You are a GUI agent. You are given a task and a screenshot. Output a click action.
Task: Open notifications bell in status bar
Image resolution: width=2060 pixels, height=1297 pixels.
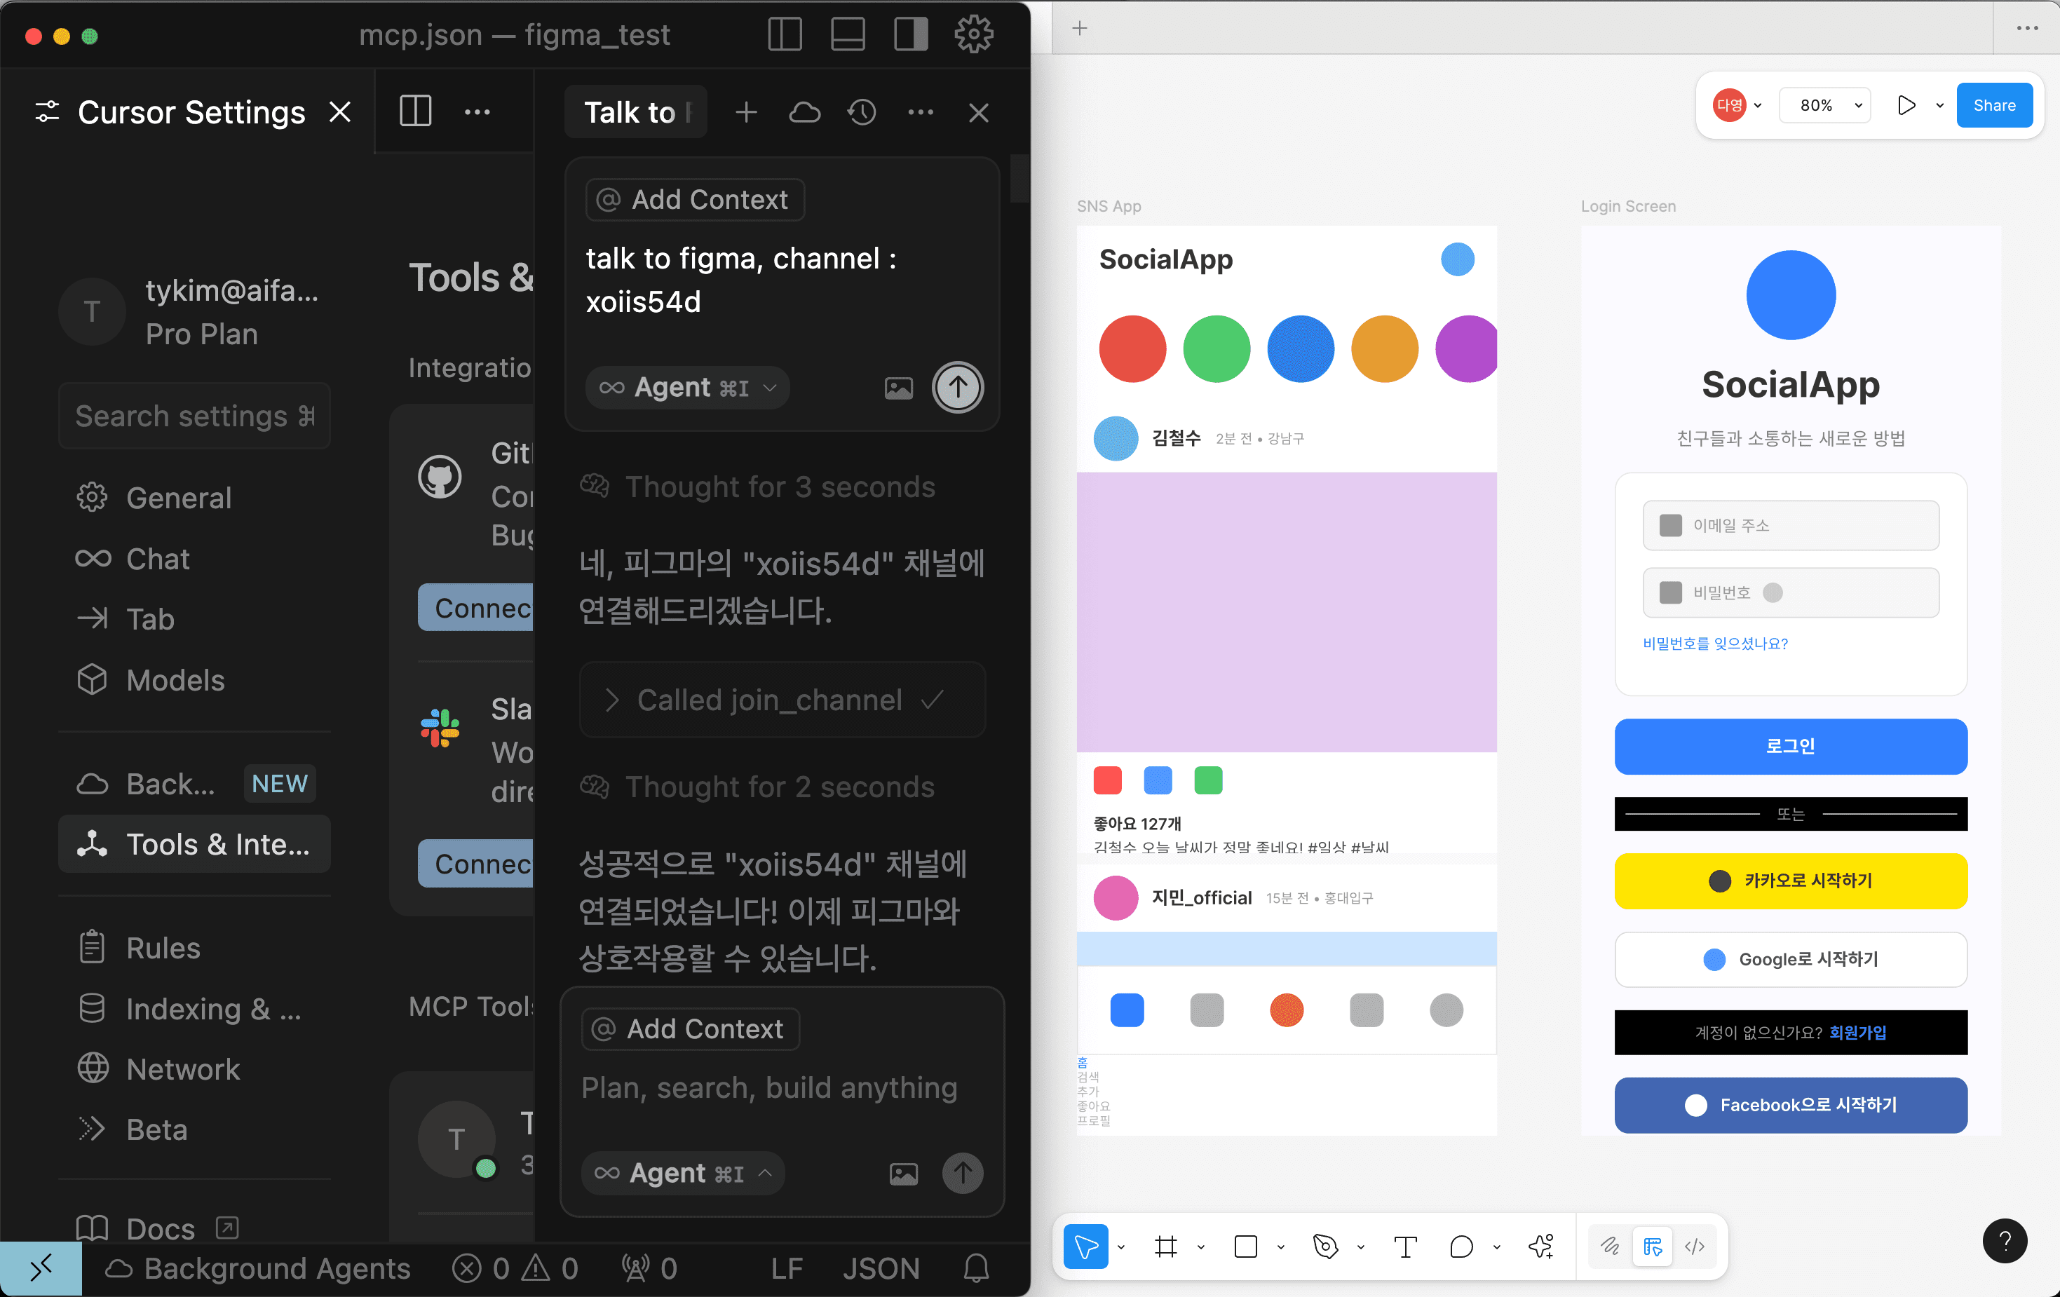[x=976, y=1269]
